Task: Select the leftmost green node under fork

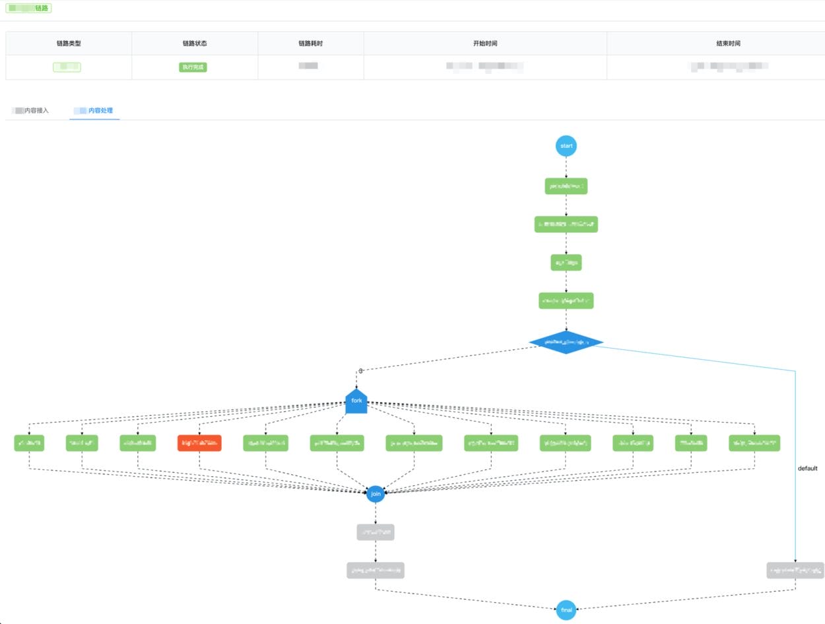Action: point(29,443)
